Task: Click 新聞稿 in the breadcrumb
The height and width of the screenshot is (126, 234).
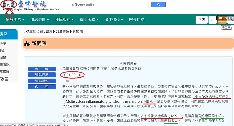Action: tap(78, 31)
